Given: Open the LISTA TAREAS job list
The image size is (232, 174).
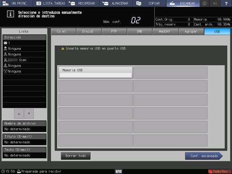Looking at the screenshot, I should point(50,3).
